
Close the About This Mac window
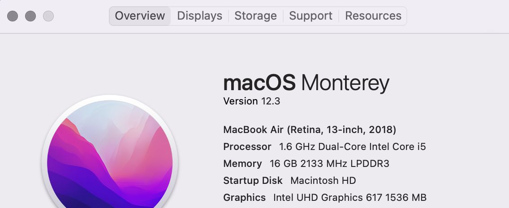click(13, 16)
